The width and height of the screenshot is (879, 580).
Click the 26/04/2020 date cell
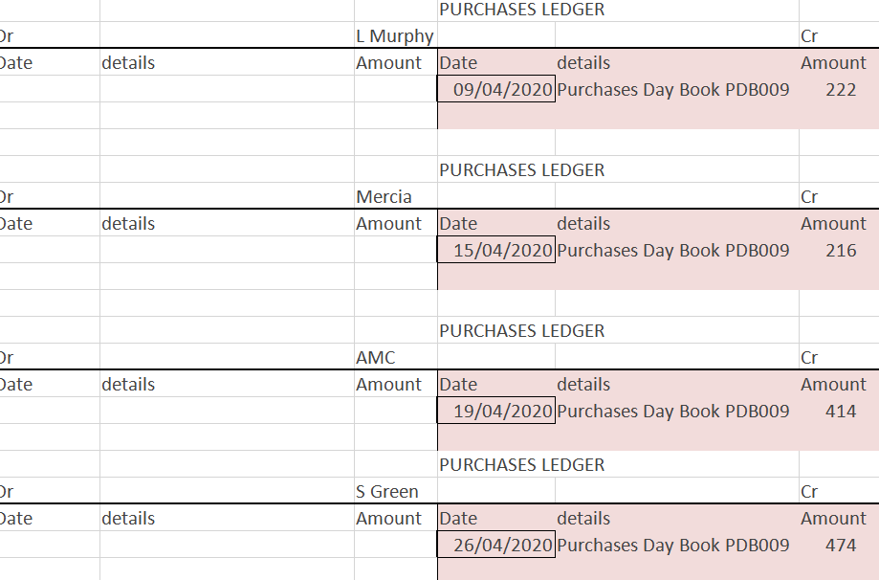[496, 546]
